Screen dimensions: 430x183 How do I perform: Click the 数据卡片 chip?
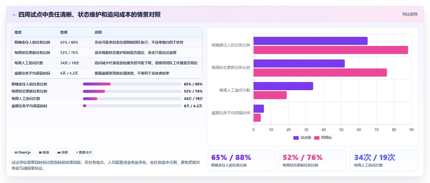point(84,152)
